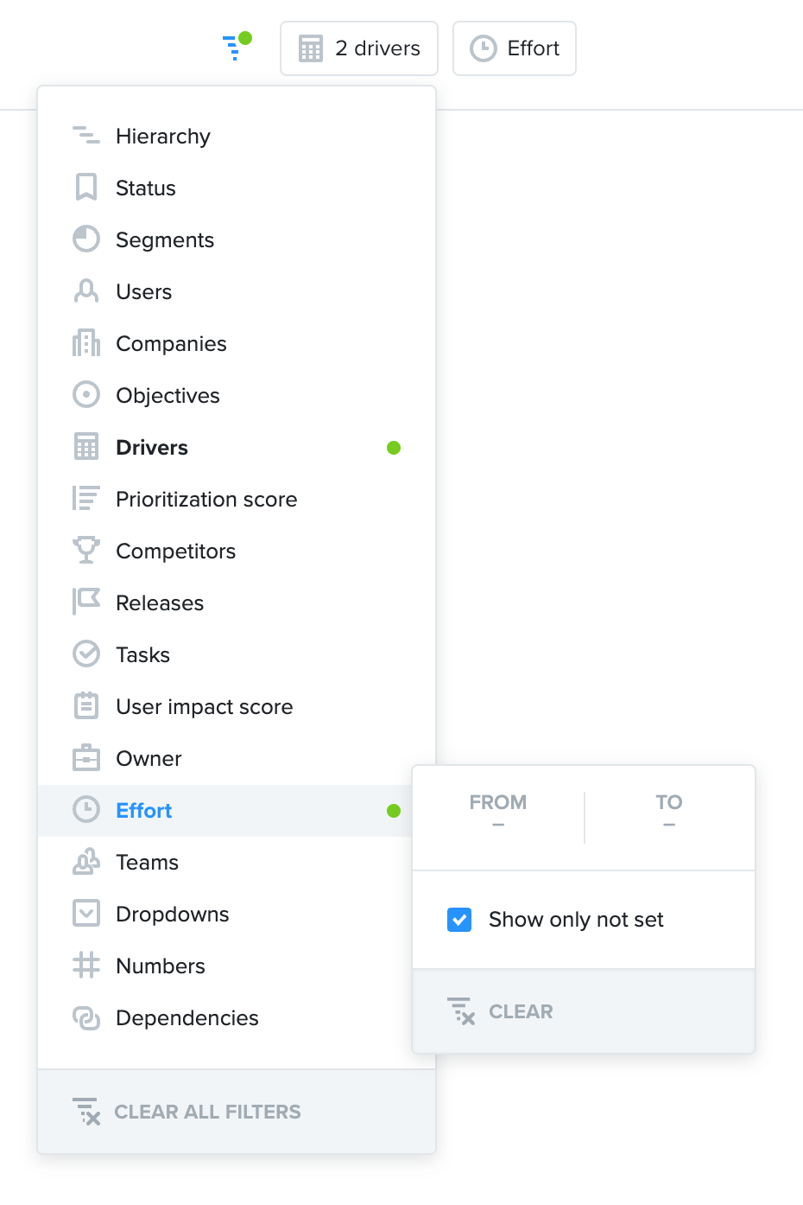Open the 2 drivers filter chip
803x1205 pixels.
coord(359,48)
